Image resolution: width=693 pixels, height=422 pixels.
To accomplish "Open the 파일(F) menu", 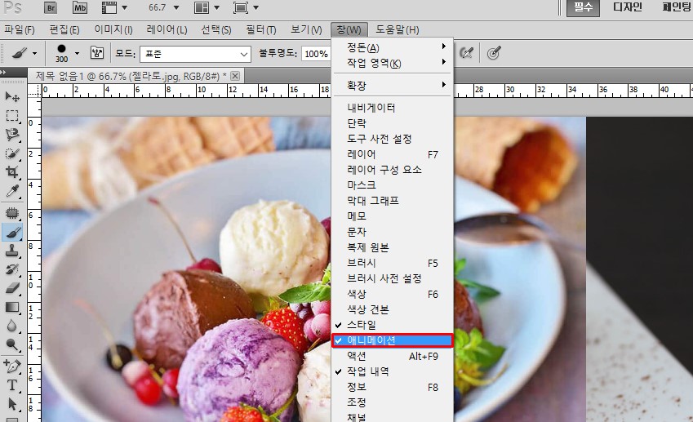I will pos(20,29).
